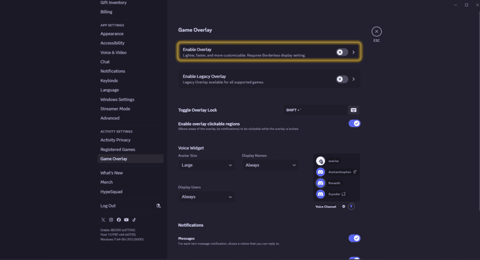
Task: Click the pin icon beside Voice Channel
Action: point(352,207)
